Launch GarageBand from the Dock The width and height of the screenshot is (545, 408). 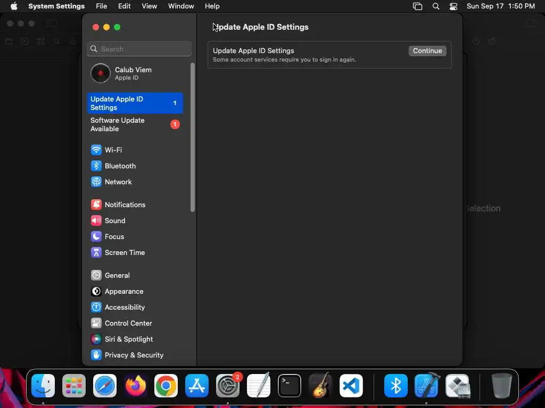[x=320, y=386]
